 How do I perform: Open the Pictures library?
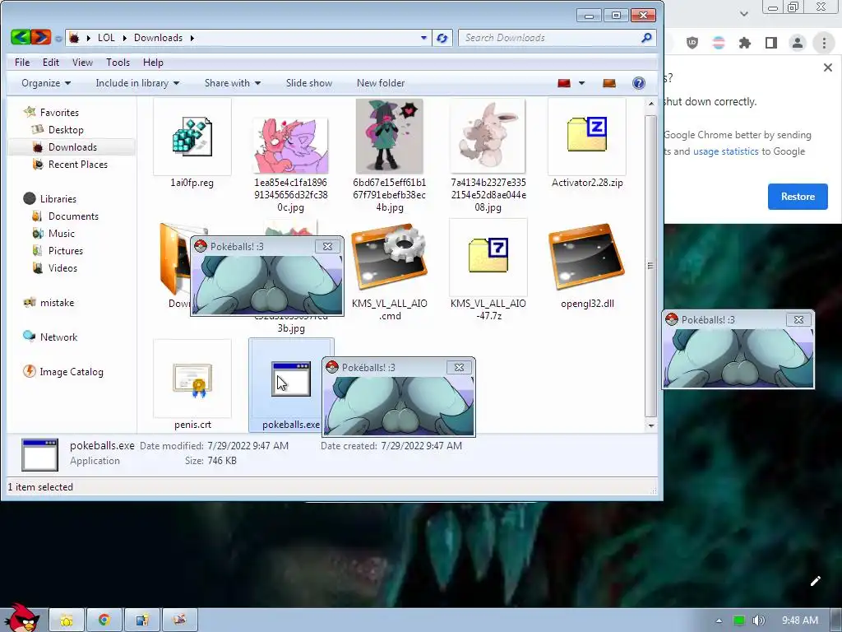[x=66, y=250]
